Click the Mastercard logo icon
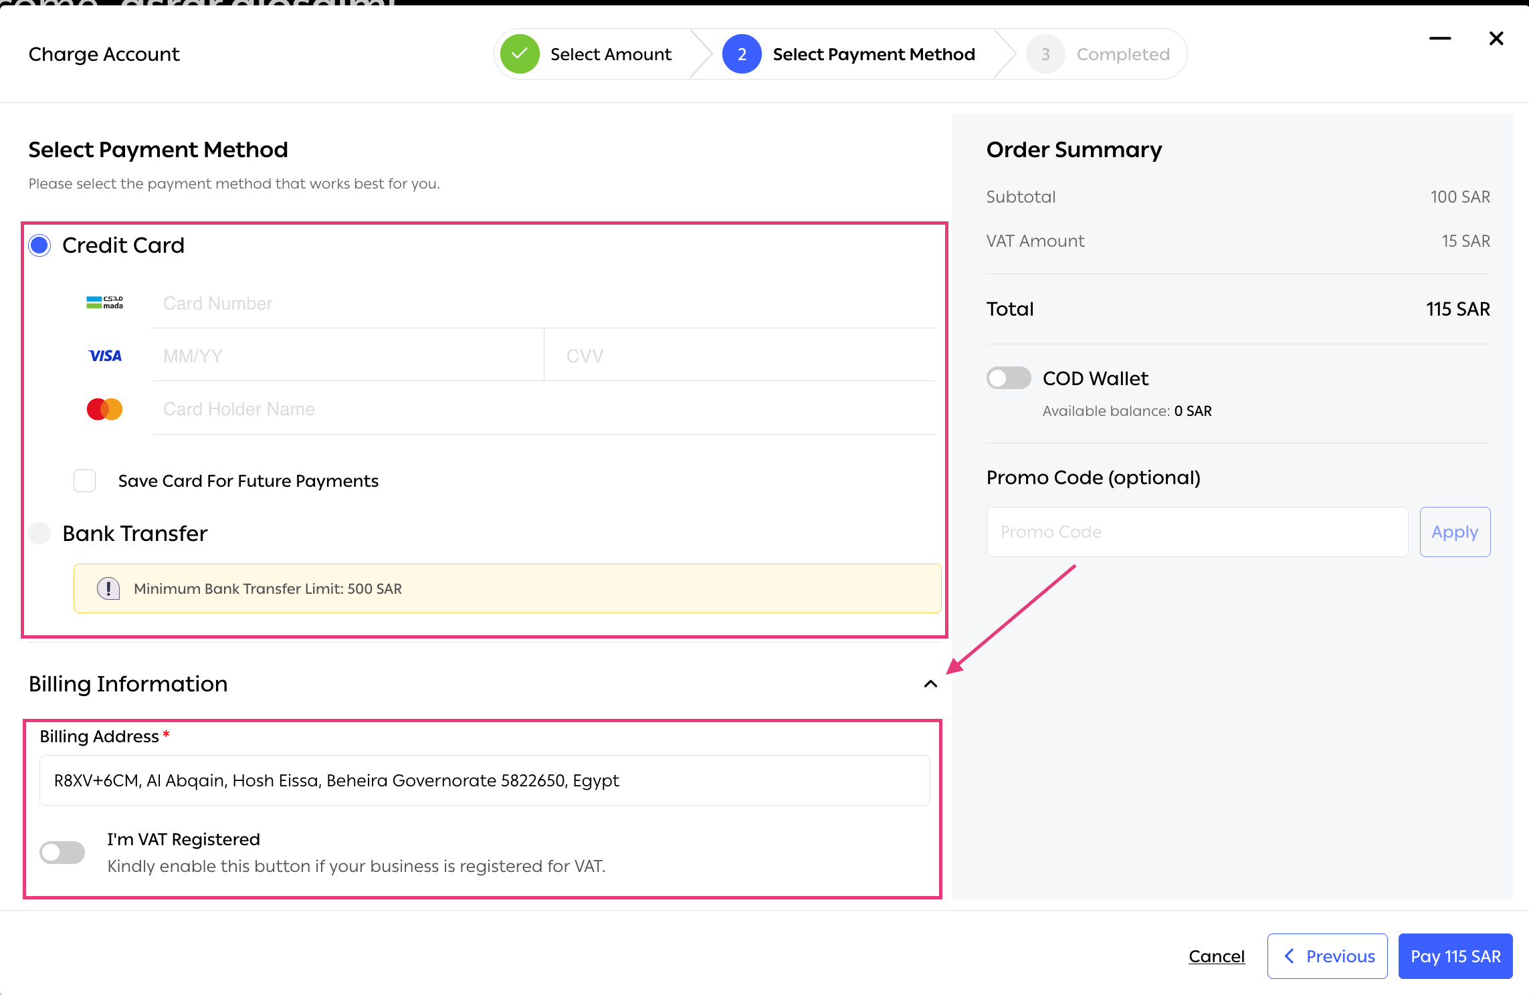The height and width of the screenshot is (995, 1529). pos(105,409)
